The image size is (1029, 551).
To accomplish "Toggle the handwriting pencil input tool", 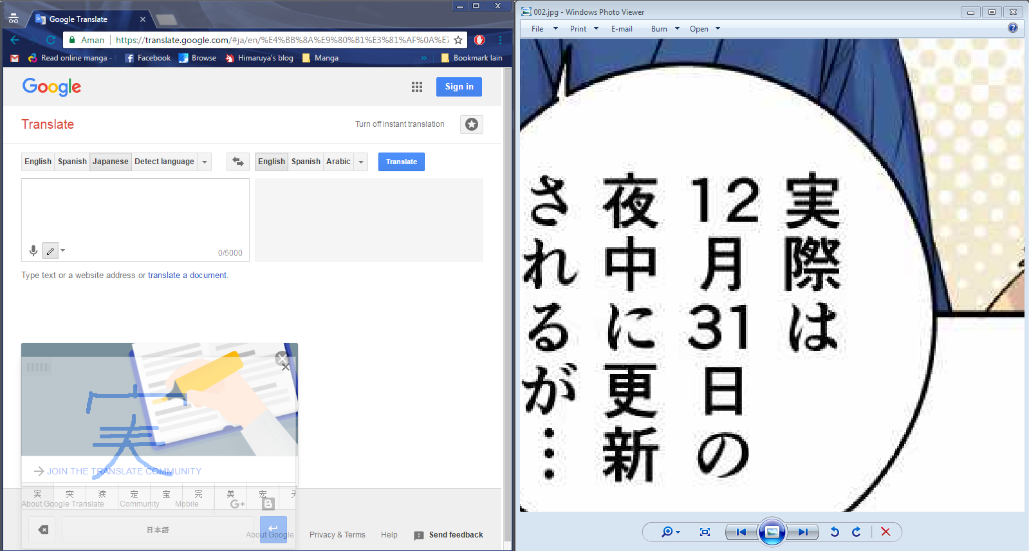I will (50, 251).
